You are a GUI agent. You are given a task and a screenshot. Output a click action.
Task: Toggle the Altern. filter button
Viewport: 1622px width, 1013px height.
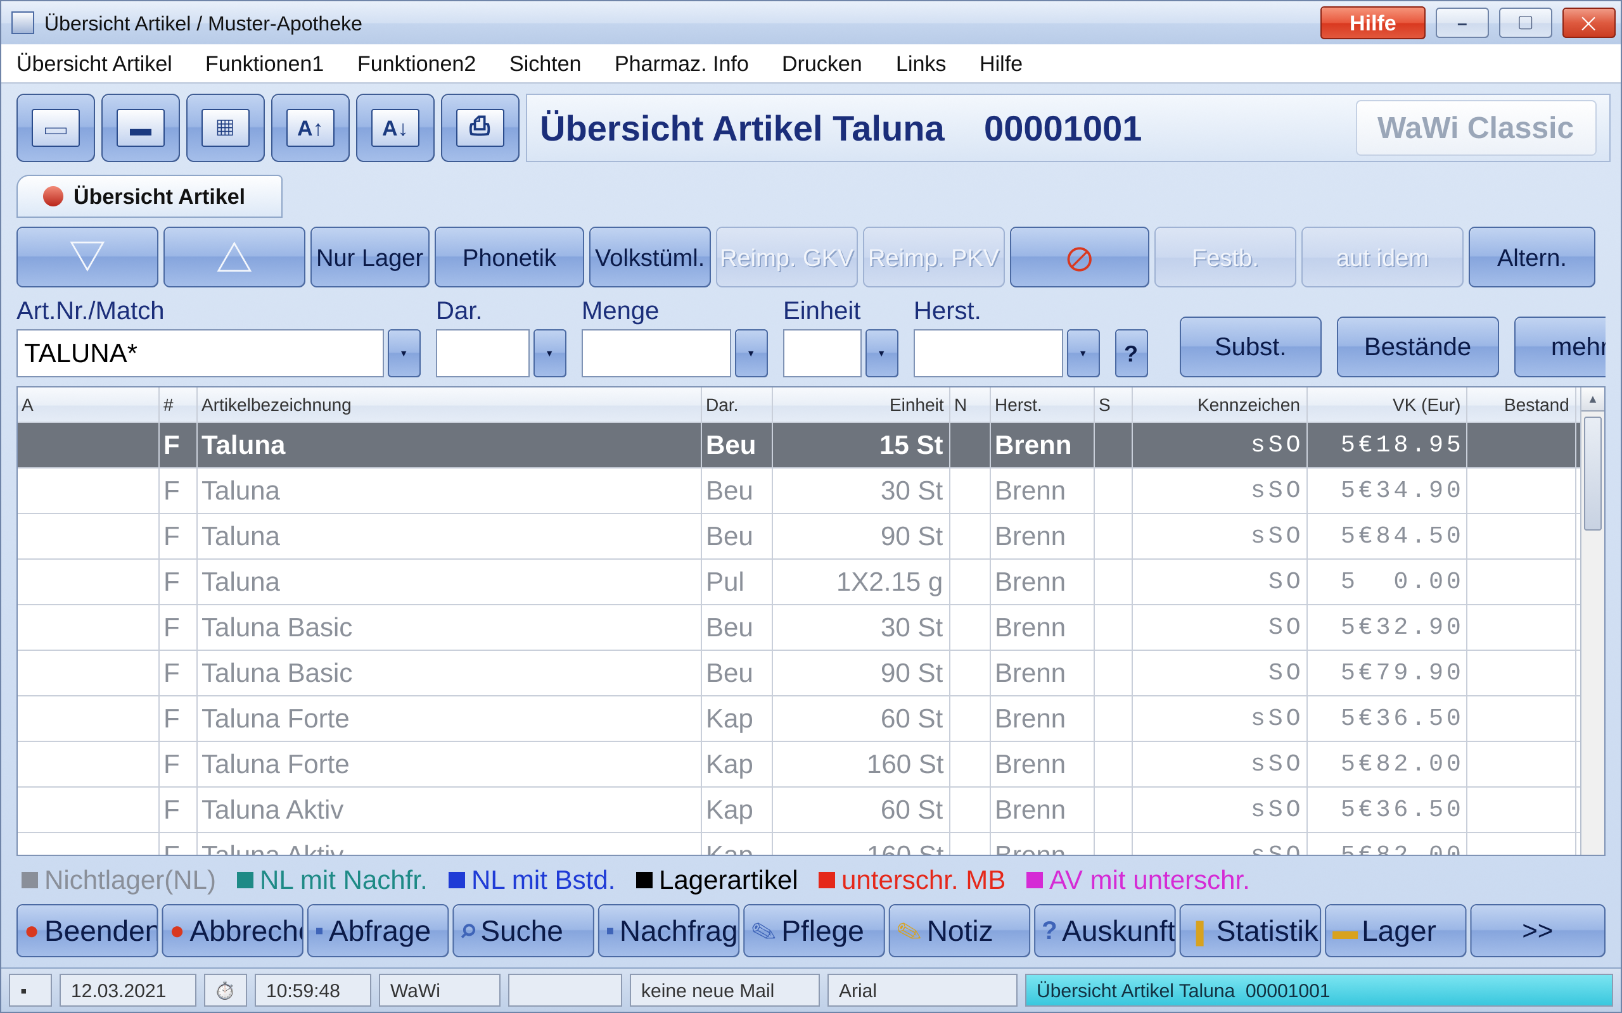1531,257
